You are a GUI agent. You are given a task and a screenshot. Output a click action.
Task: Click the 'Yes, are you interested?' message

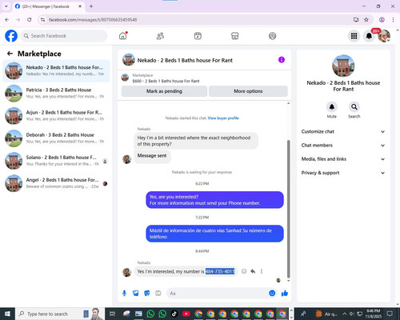click(214, 200)
